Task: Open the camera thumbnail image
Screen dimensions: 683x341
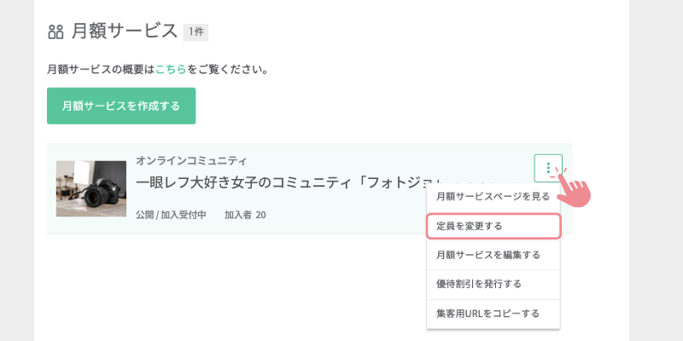Action: click(x=91, y=188)
